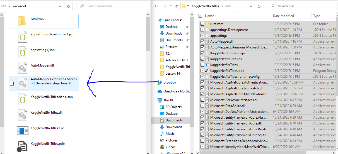338x154 pixels.
Task: Open Downloads under Quick access
Action: 174,33
